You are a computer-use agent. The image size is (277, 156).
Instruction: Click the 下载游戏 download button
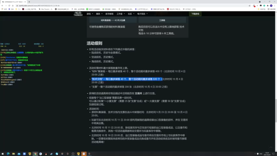pos(195,14)
